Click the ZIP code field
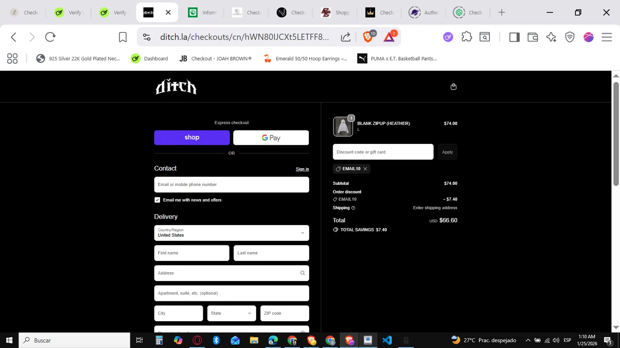This screenshot has height=348, width=620. [285, 313]
